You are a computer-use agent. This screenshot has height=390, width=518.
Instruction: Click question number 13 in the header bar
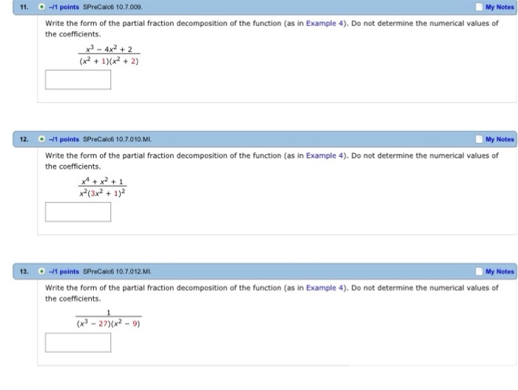click(24, 272)
